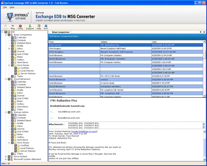
Task: Collapse the Domain Admin tree node
Action: (x=6, y=112)
